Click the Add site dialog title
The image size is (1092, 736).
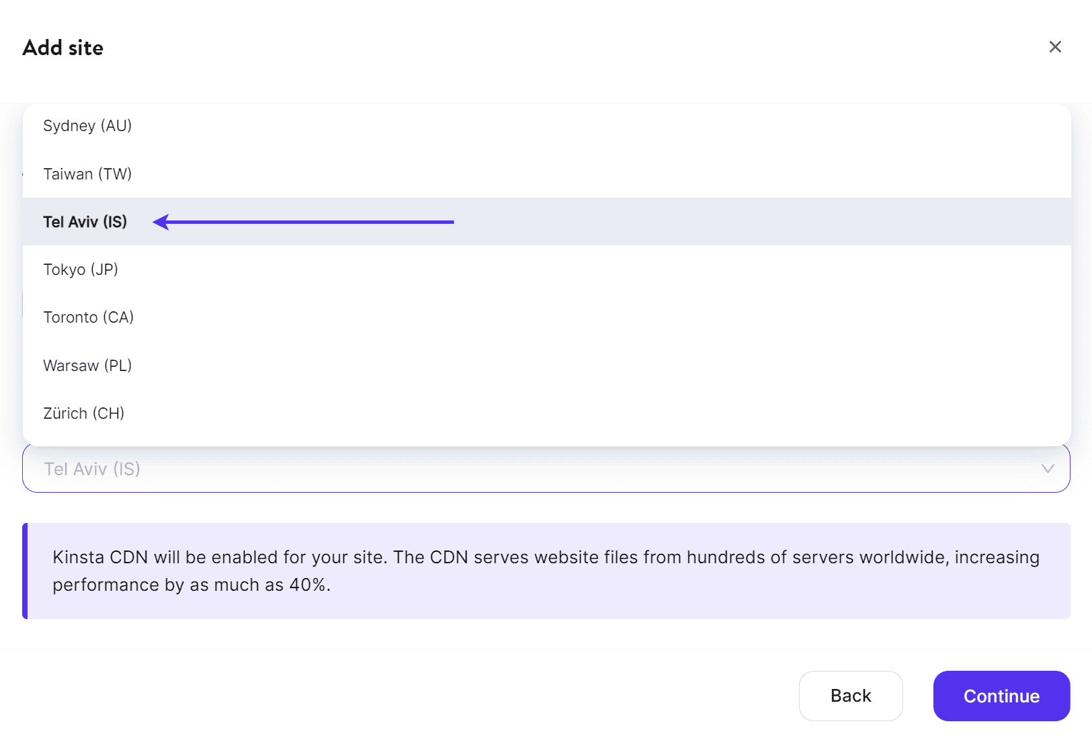(63, 47)
